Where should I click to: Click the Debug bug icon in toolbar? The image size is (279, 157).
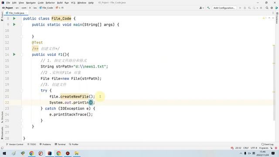tap(245, 8)
